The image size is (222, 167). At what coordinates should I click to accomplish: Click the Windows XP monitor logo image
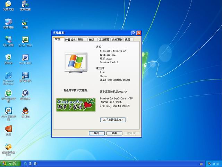coord(76,63)
